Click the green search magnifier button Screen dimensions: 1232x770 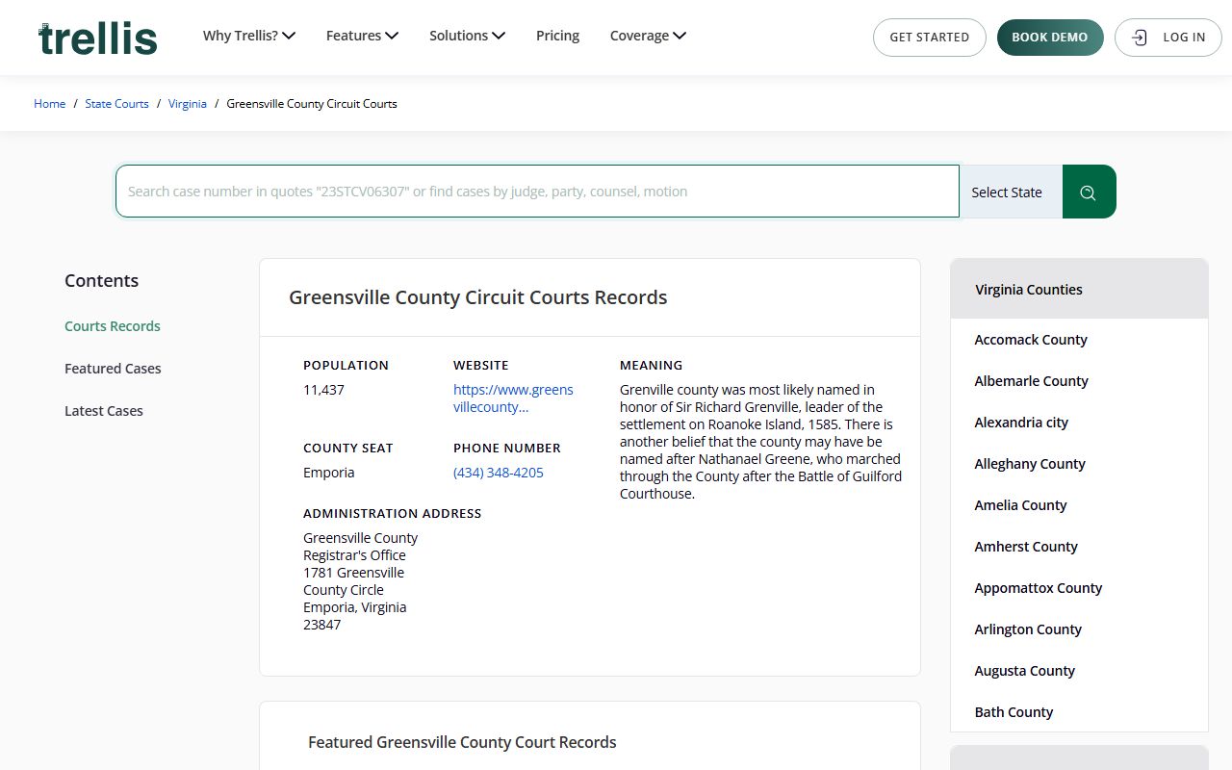pyautogui.click(x=1089, y=192)
